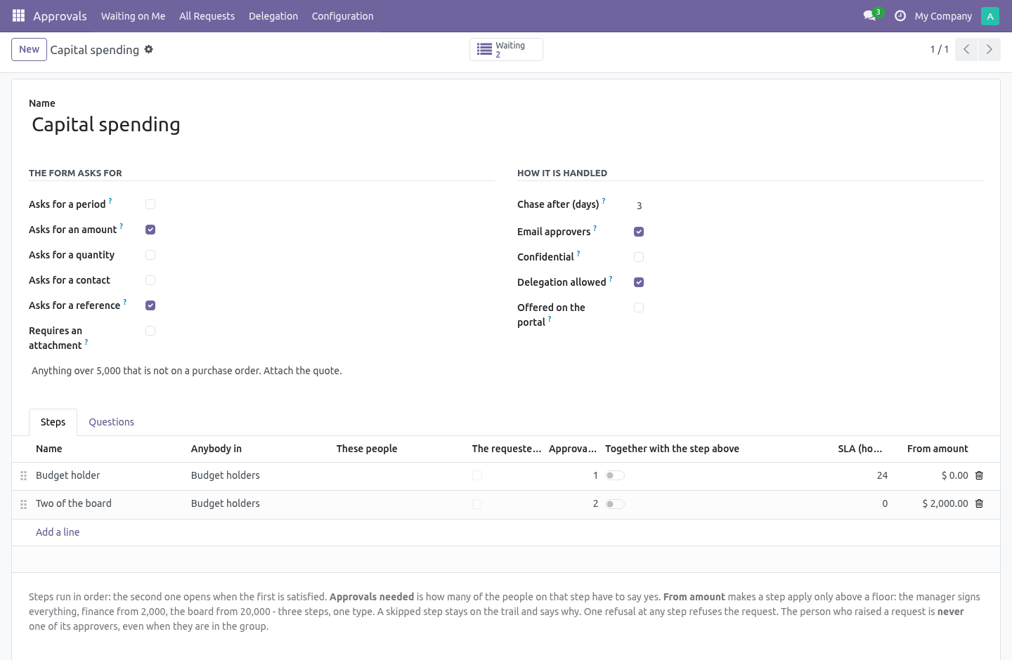Tick the Asks for a quantity checkbox

[x=150, y=255]
